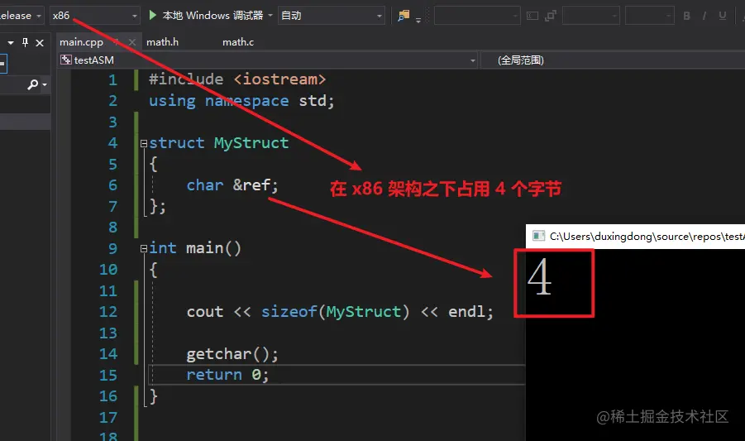The width and height of the screenshot is (745, 441).
Task: Close the left side panel
Action: (x=40, y=43)
